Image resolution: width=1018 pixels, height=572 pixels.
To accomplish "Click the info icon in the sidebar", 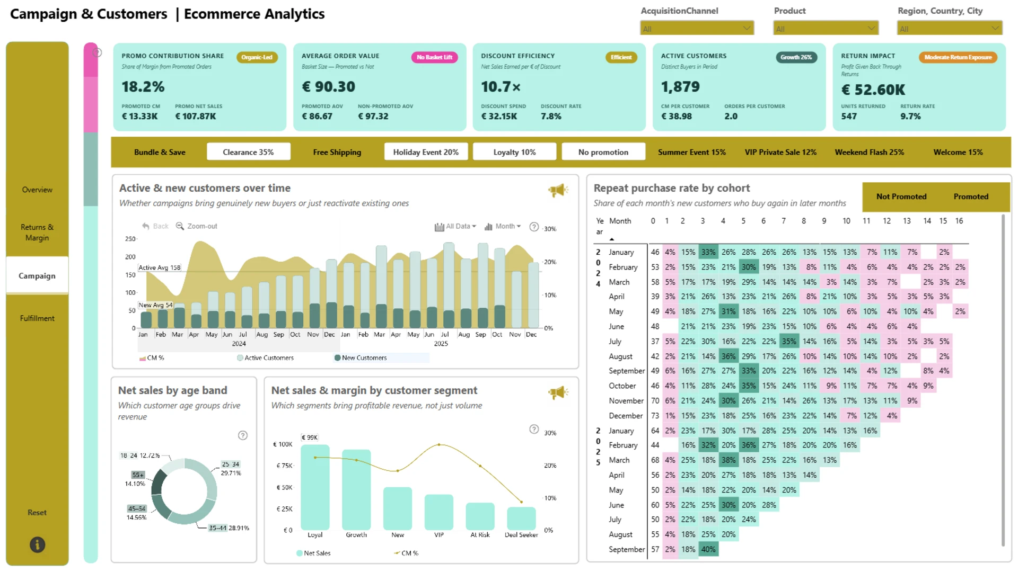I will 37,544.
